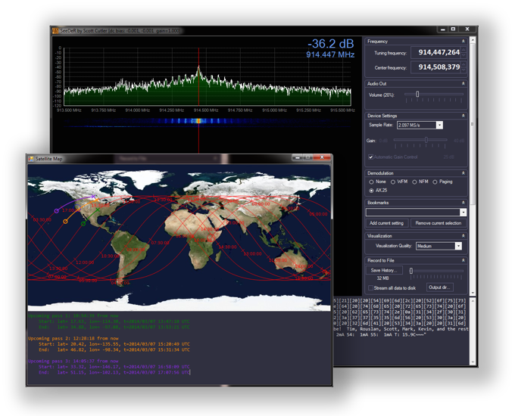Click the Add current setting button
The height and width of the screenshot is (416, 515).
387,224
